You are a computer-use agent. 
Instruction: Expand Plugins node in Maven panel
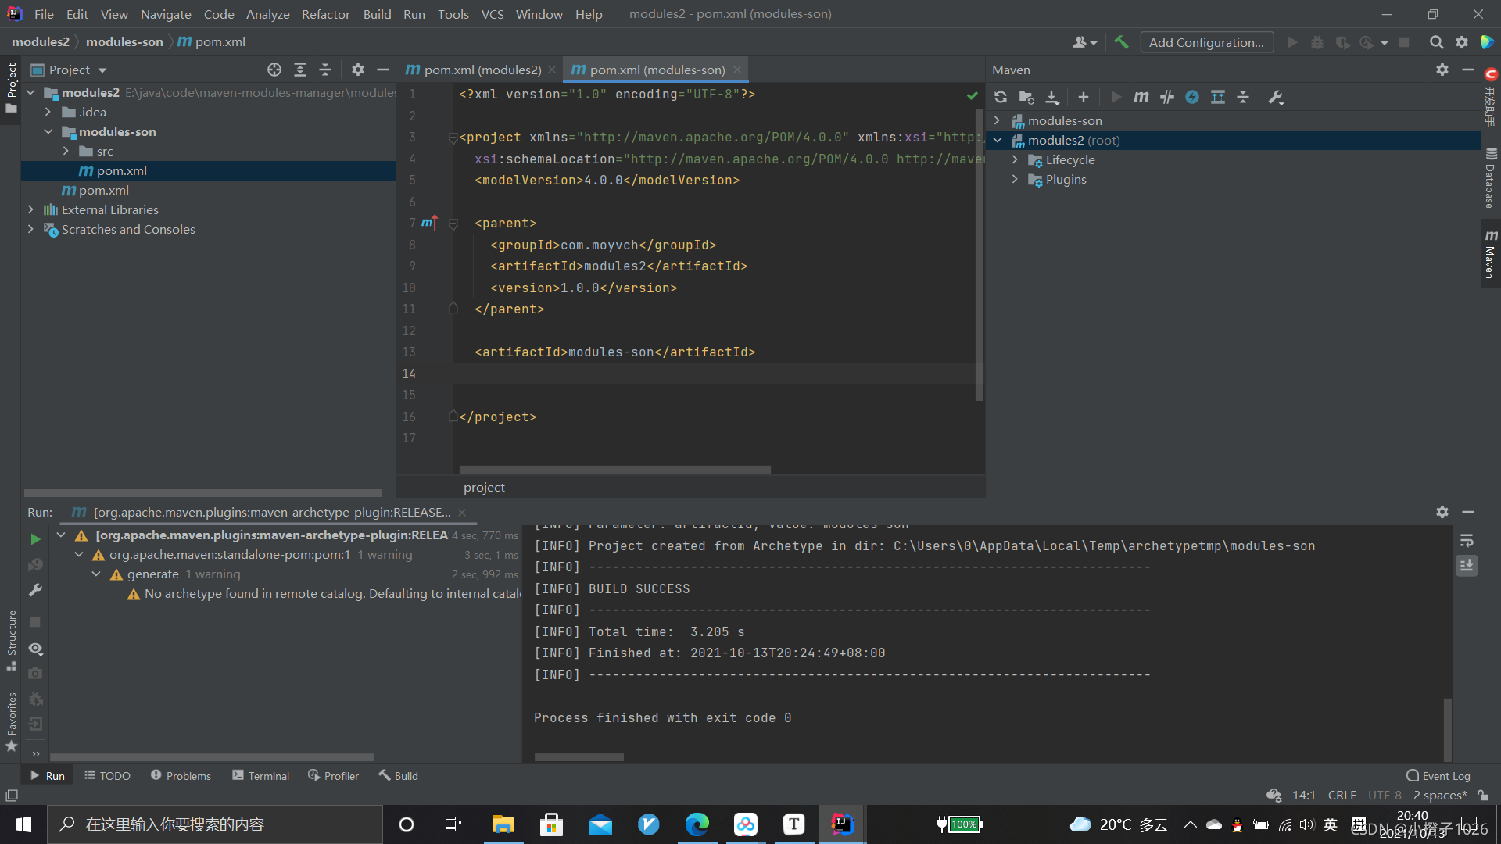coord(1015,179)
